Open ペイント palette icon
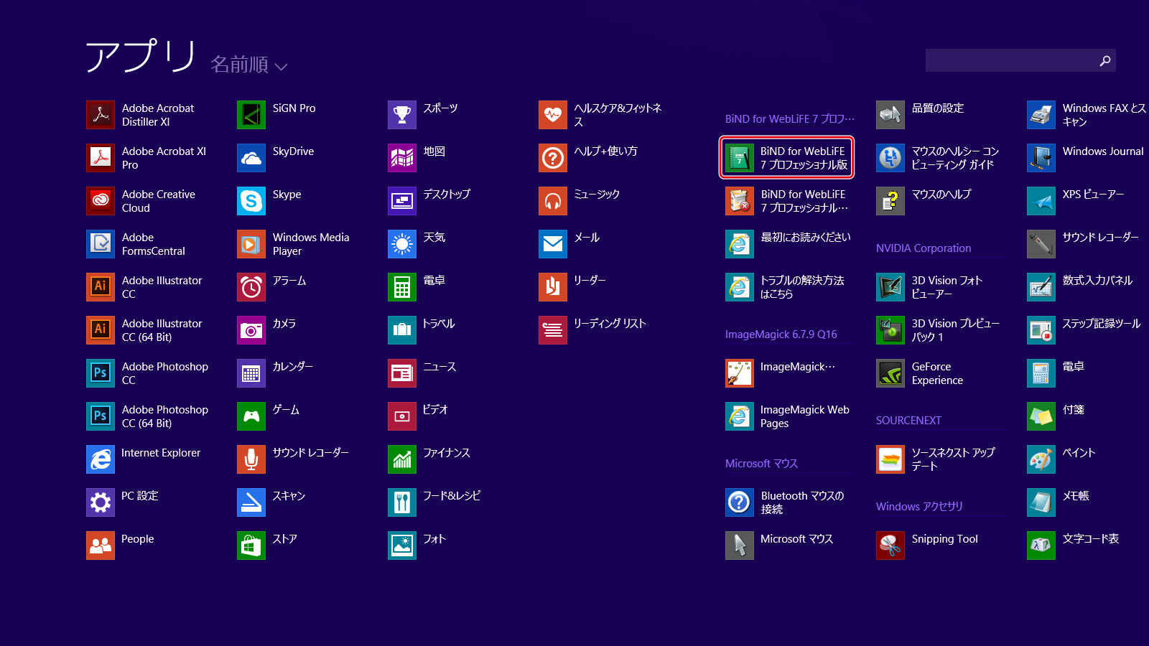 (1041, 459)
